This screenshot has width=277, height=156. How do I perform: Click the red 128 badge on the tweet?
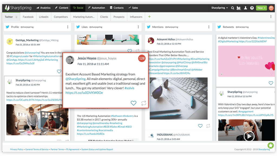tap(142, 58)
